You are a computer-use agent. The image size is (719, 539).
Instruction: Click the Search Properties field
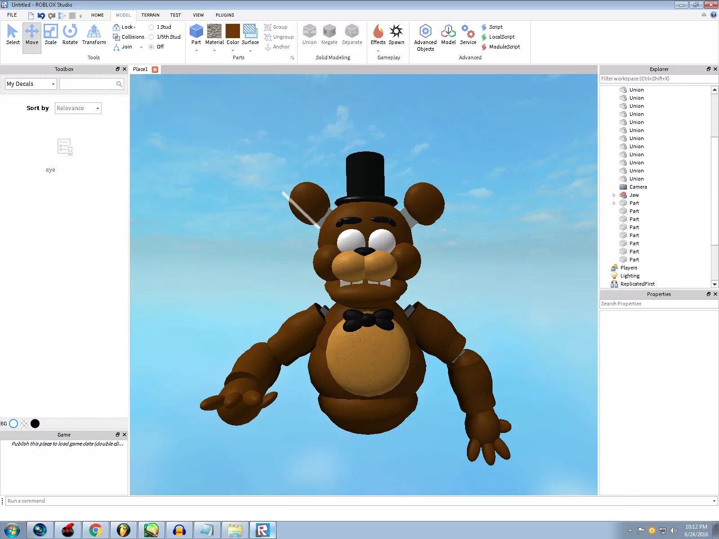click(x=659, y=304)
